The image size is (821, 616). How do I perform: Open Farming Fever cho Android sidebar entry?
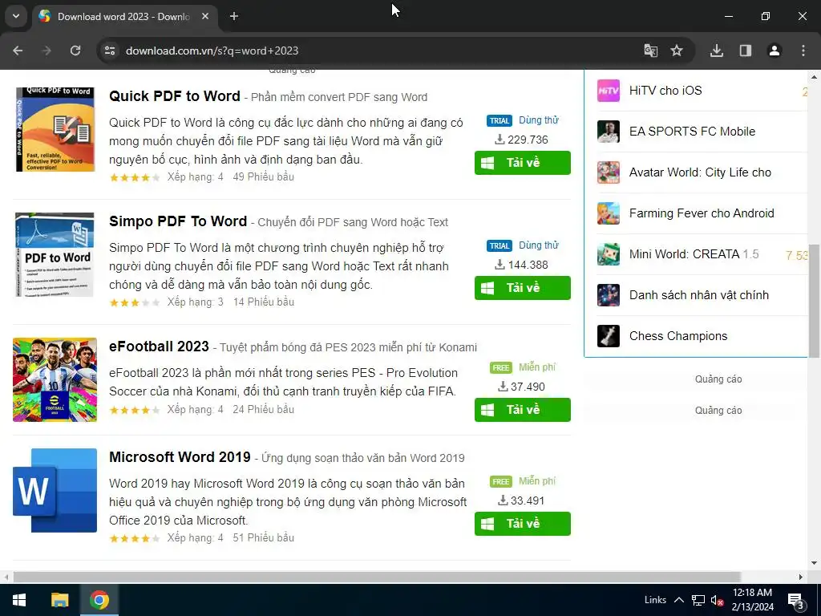click(x=702, y=213)
